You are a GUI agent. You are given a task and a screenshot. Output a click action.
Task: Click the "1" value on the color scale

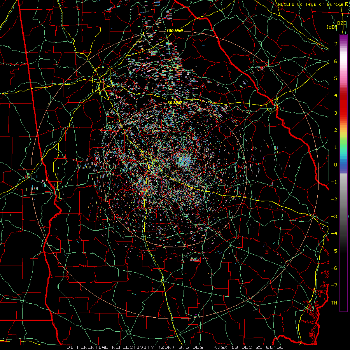click(336, 147)
